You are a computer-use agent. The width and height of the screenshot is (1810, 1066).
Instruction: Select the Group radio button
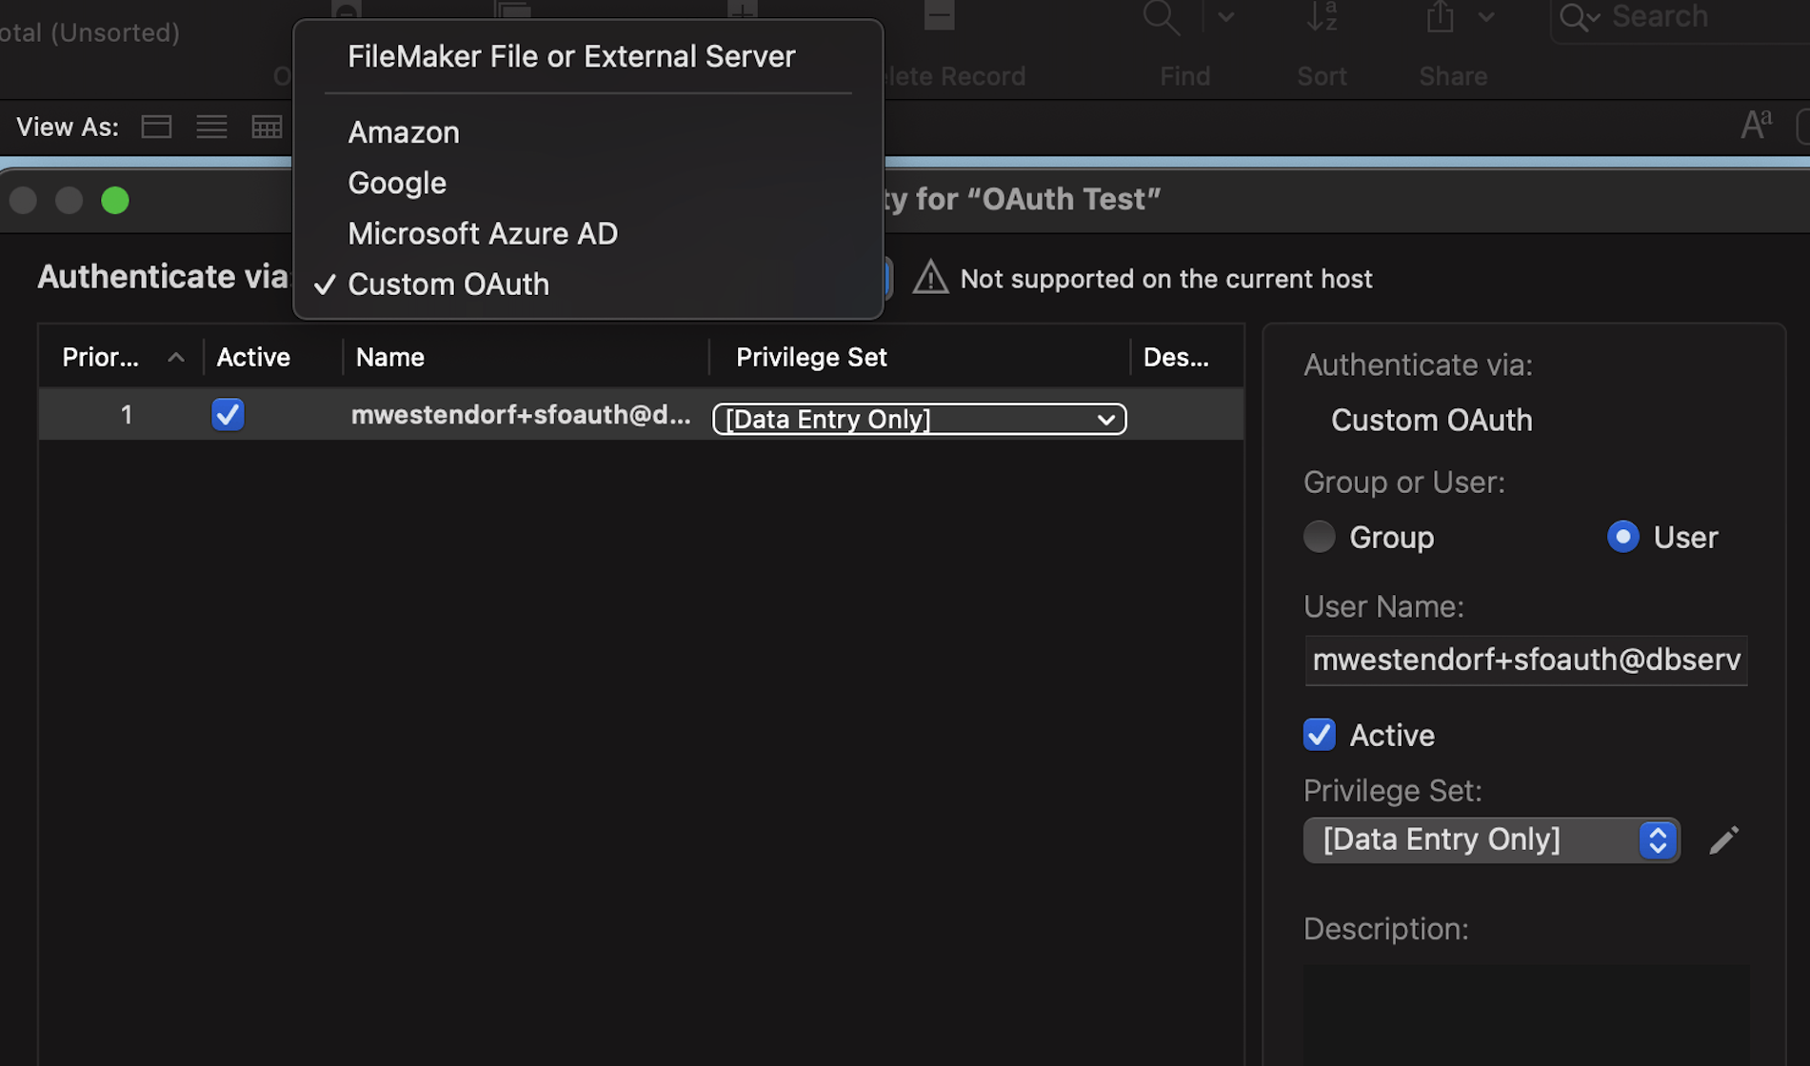[1319, 537]
